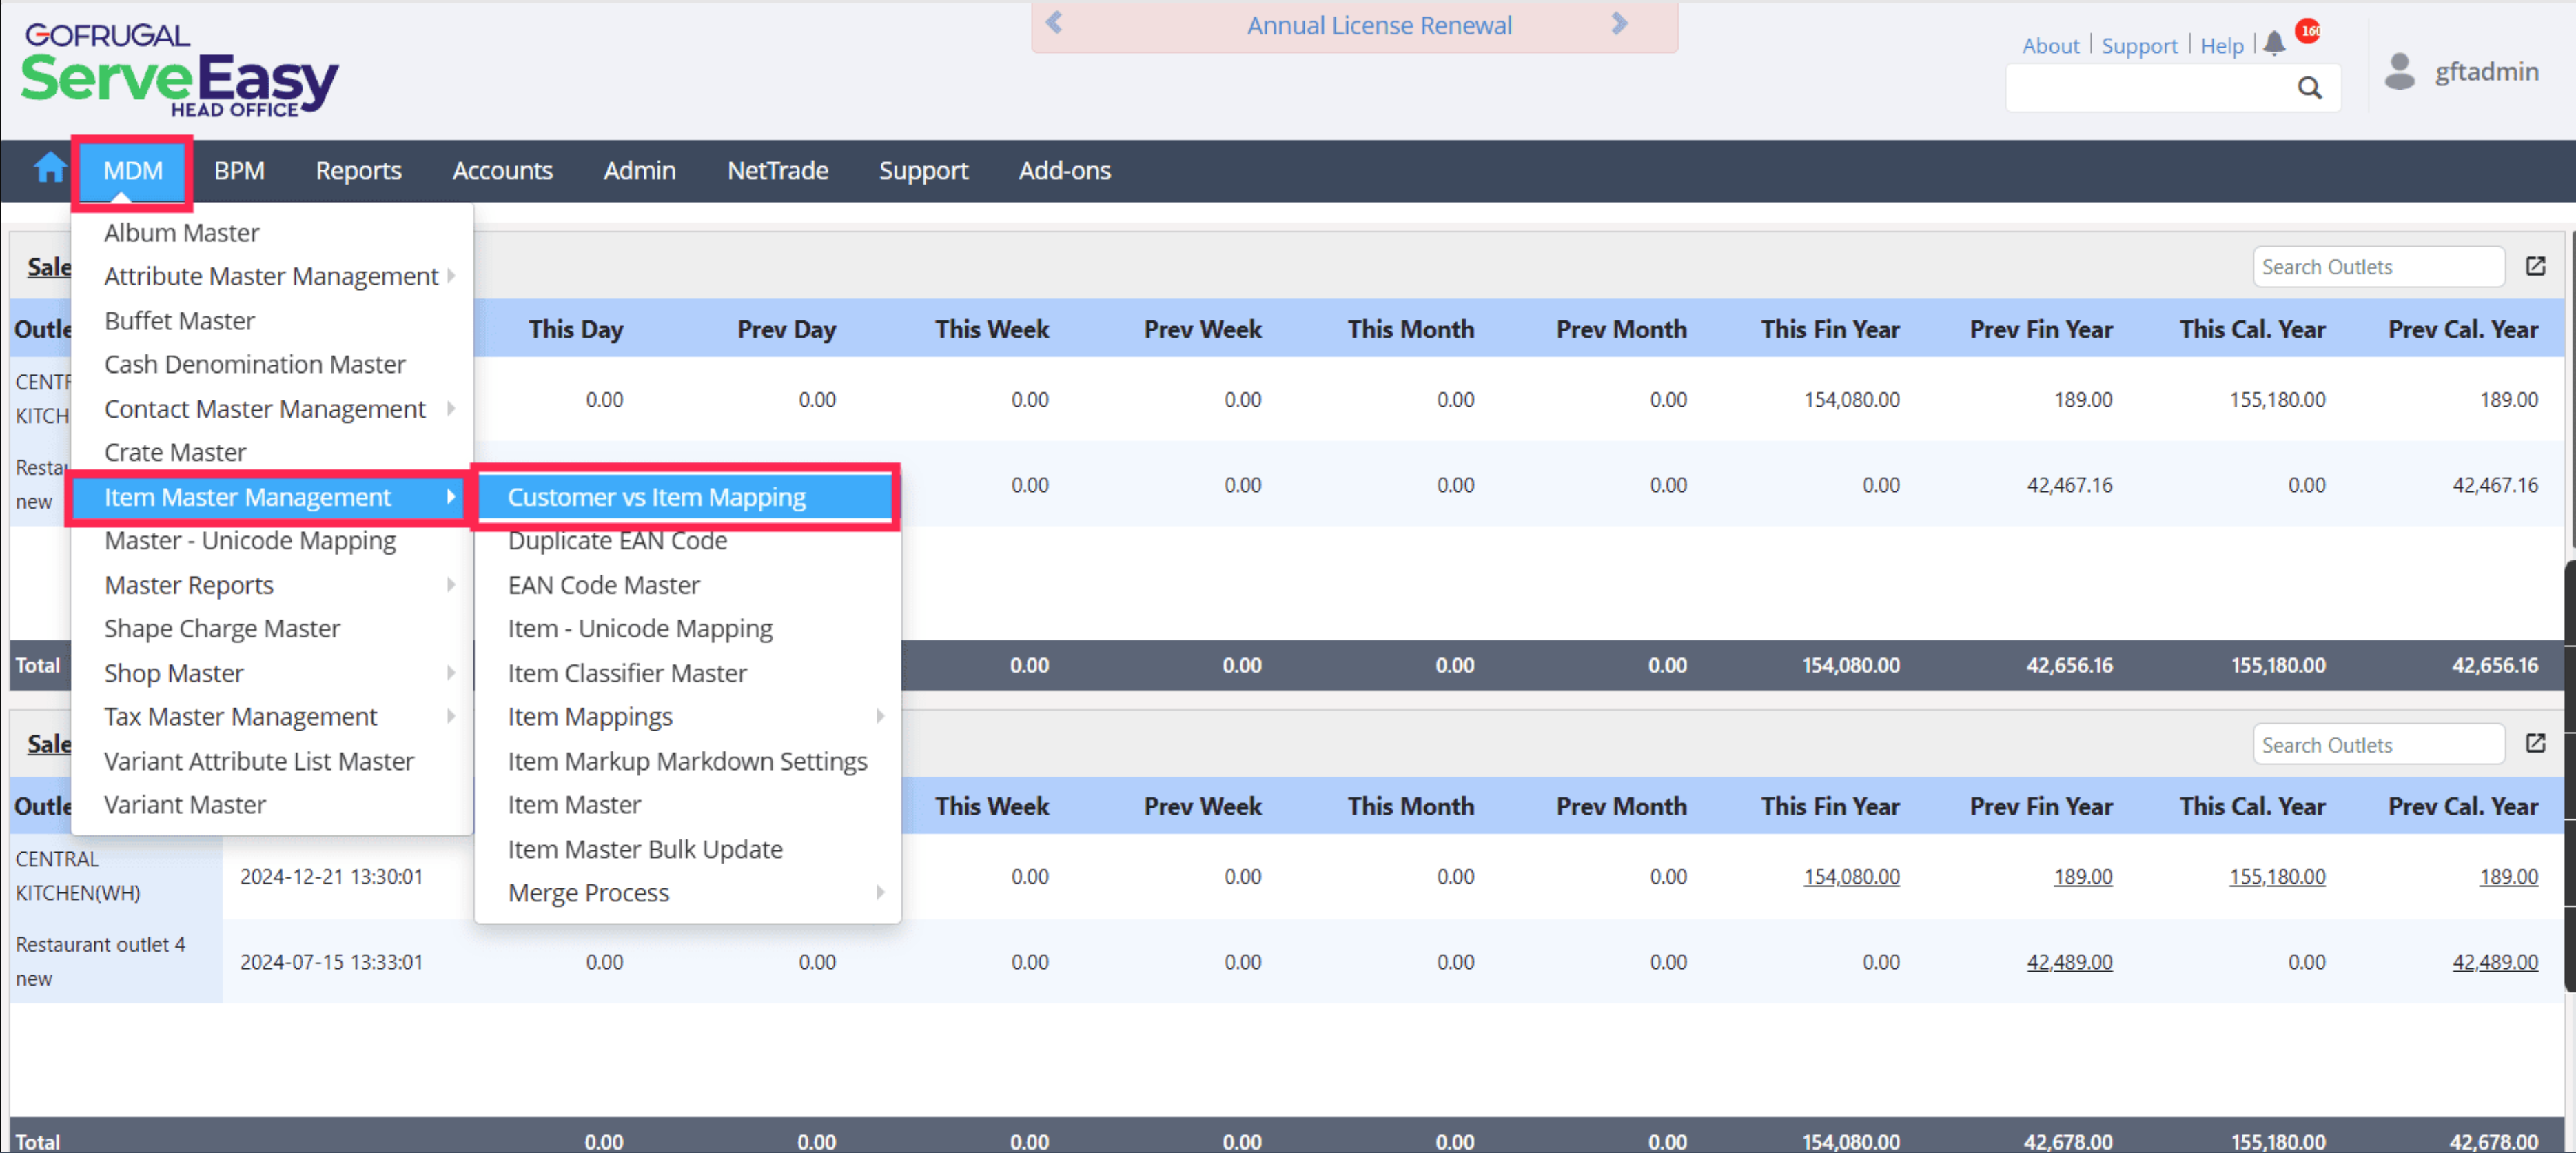Open first sales panel in new window
The width and height of the screenshot is (2576, 1153).
[2535, 266]
